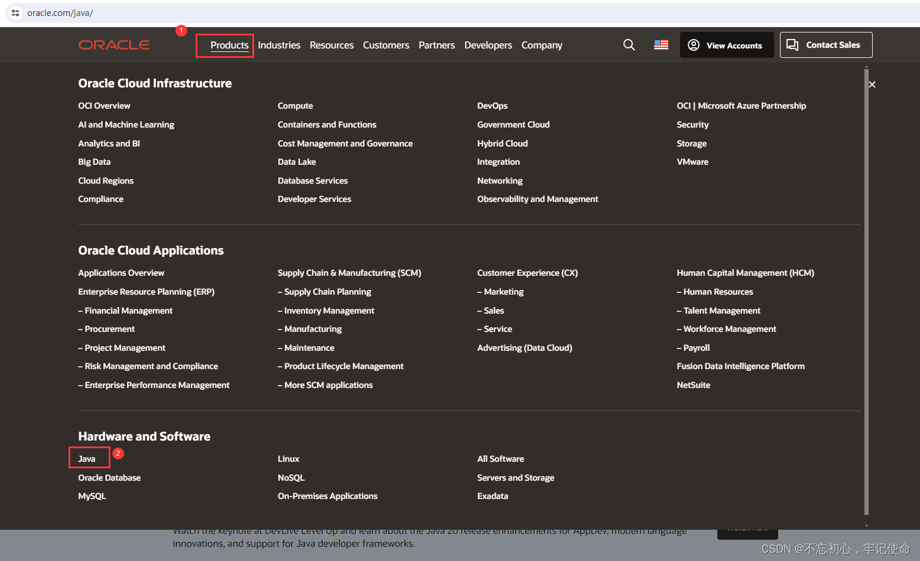Open the NoSQL link
Image resolution: width=920 pixels, height=561 pixels.
(x=291, y=478)
